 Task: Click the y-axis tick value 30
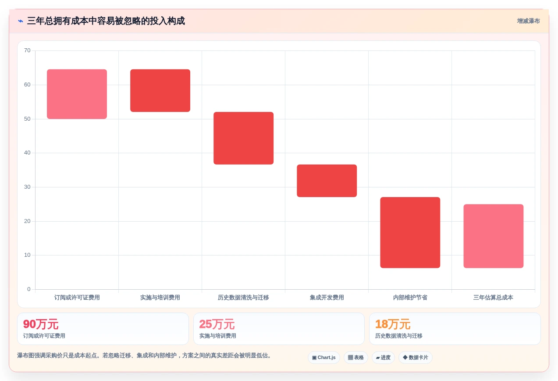(x=27, y=187)
